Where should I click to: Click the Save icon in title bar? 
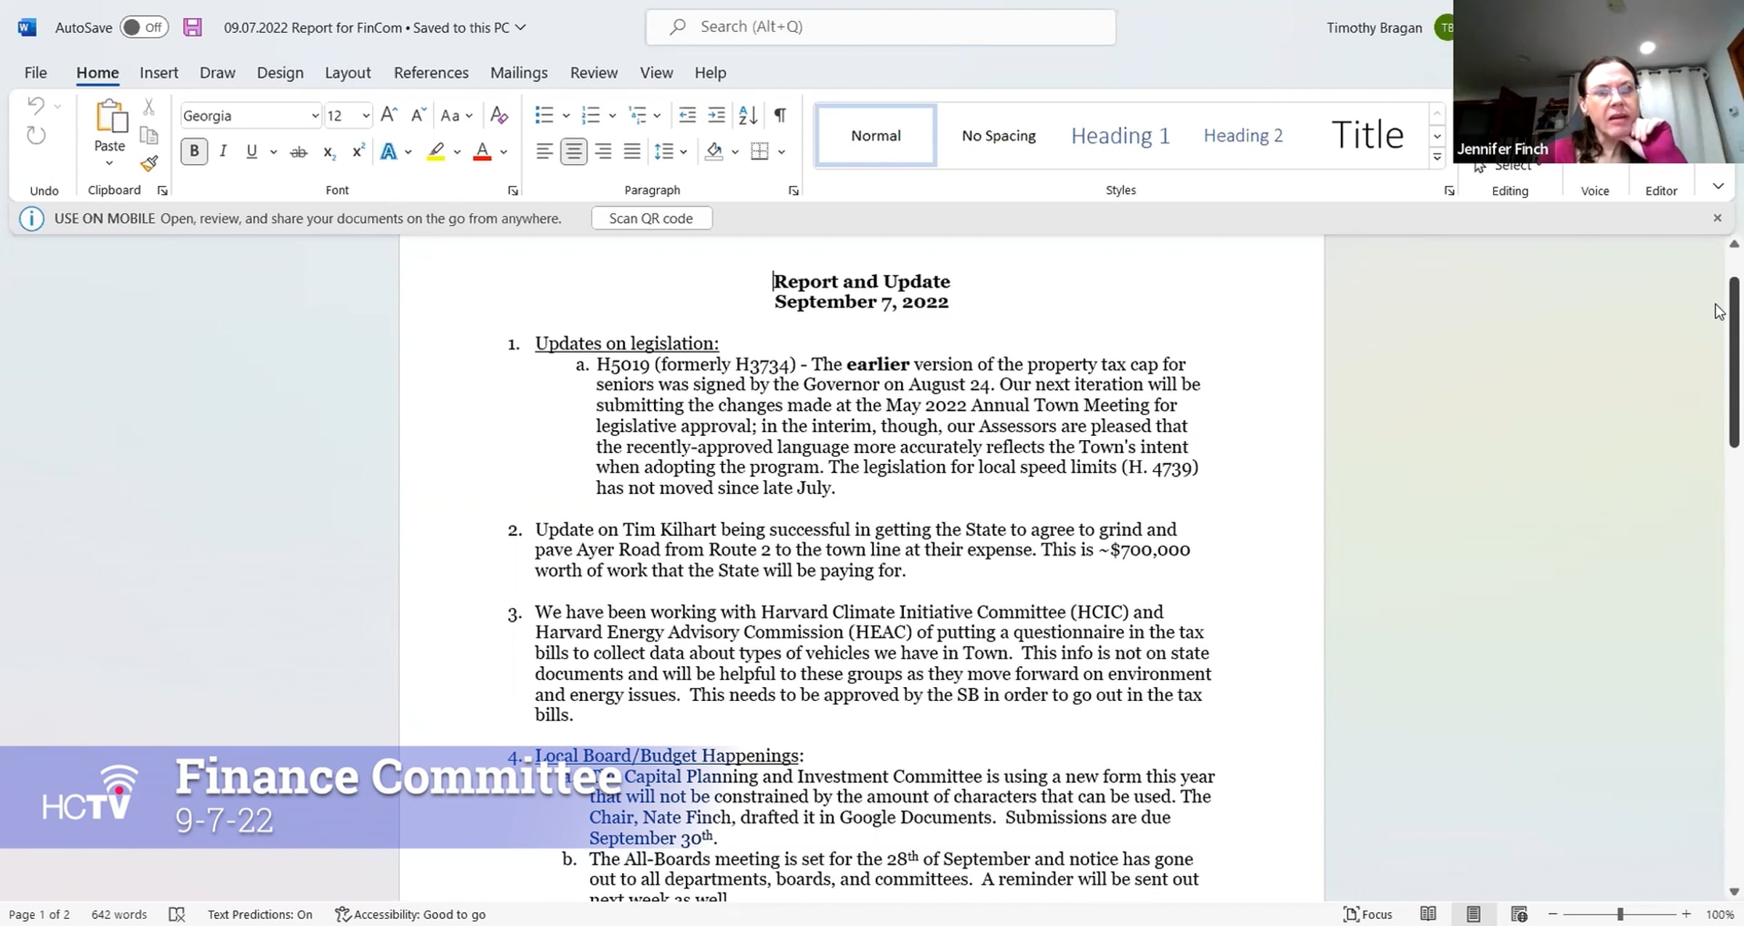[193, 28]
